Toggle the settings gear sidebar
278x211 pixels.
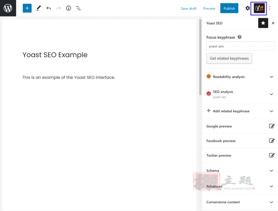tap(248, 8)
